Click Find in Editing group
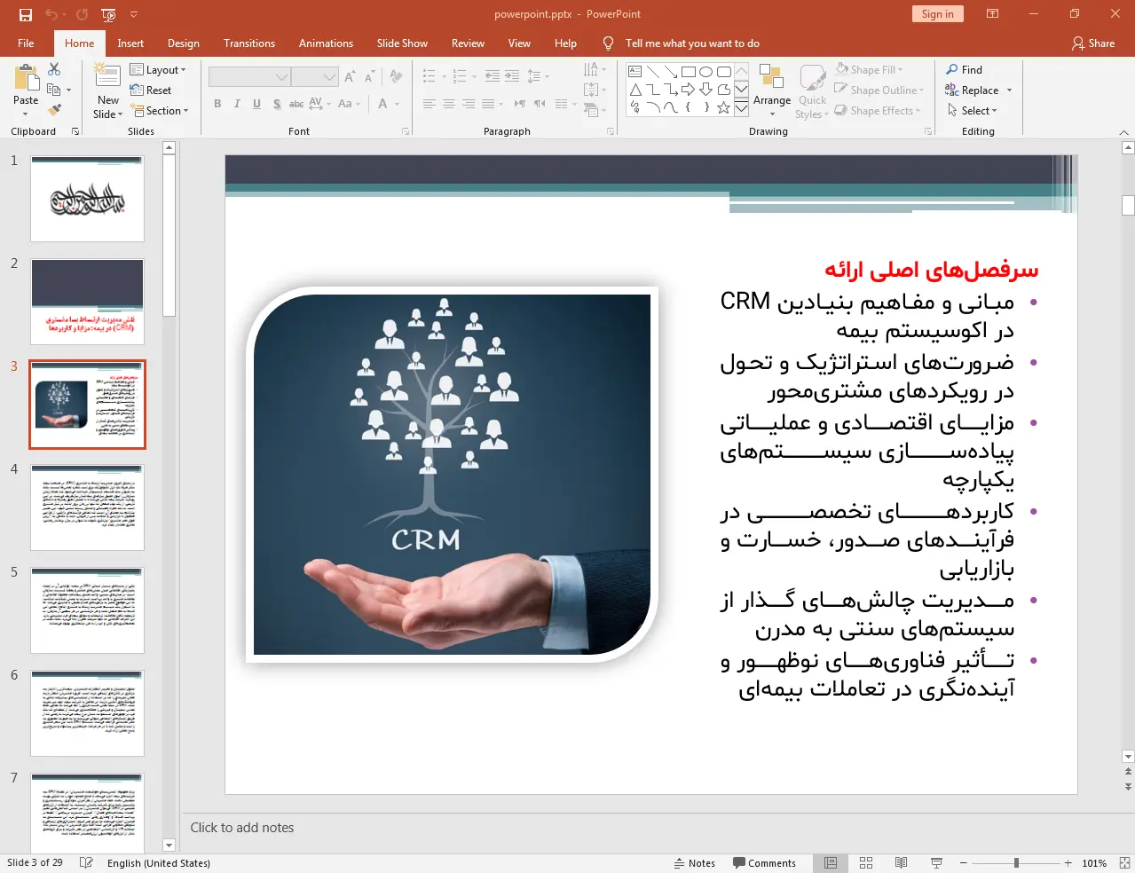The image size is (1135, 873). pos(964,69)
